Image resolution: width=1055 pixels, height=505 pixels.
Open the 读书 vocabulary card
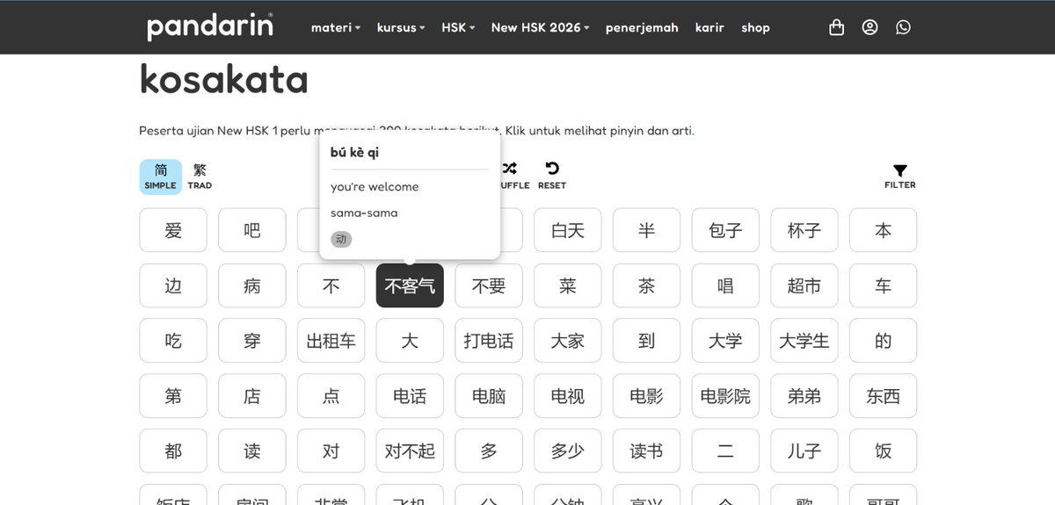[646, 451]
